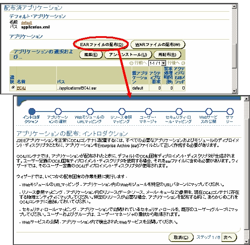Click the EARファイルの配布(D) button
Image resolution: width=250 pixels, height=245 pixels.
pos(102,44)
